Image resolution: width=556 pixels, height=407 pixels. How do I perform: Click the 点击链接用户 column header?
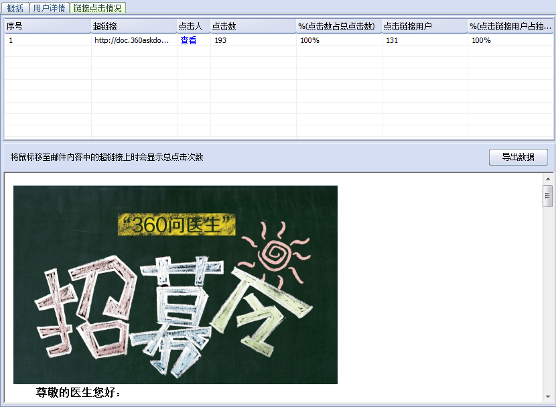(425, 26)
